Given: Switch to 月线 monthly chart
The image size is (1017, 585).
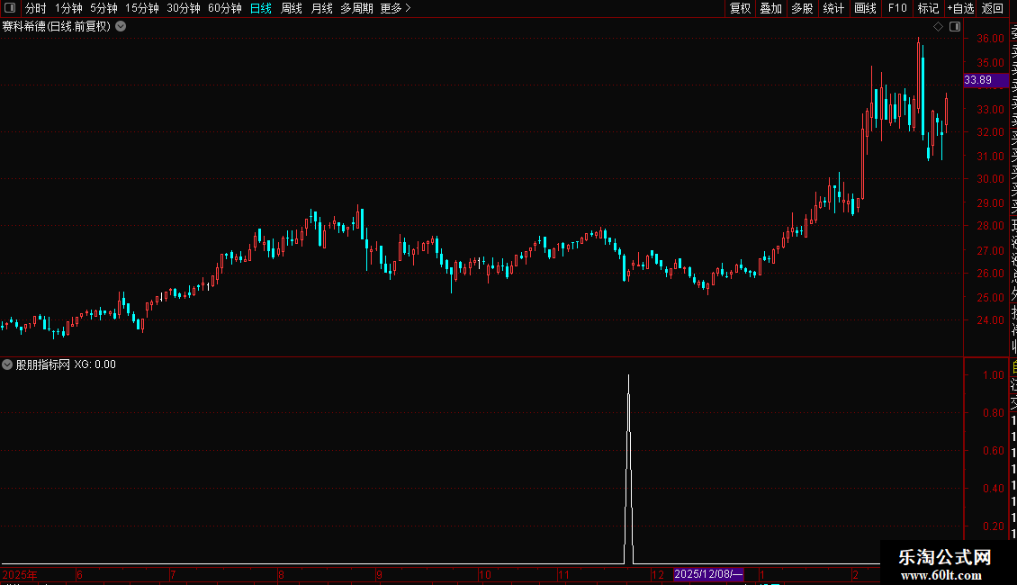Looking at the screenshot, I should point(321,8).
